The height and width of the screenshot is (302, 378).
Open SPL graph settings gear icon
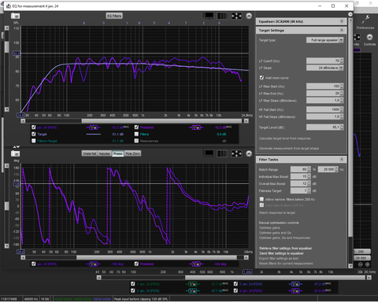pos(249,16)
